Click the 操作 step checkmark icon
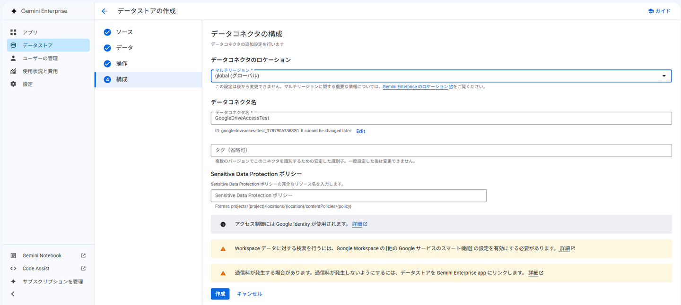Screen dimensions: 681x305 click(x=107, y=64)
